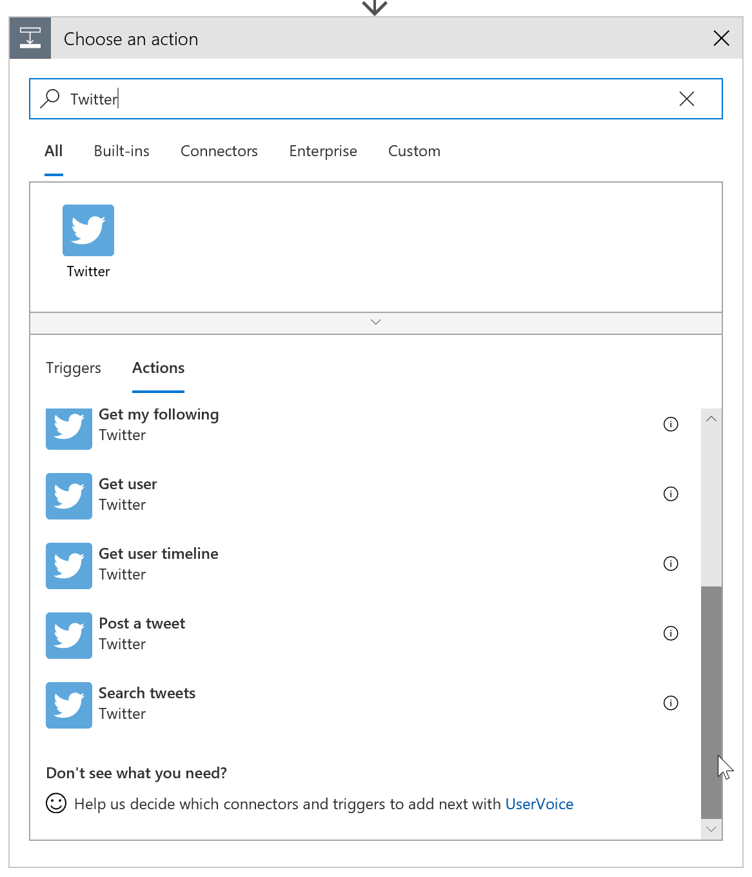Clear the Twitter search text
The width and height of the screenshot is (752, 877).
coord(687,99)
